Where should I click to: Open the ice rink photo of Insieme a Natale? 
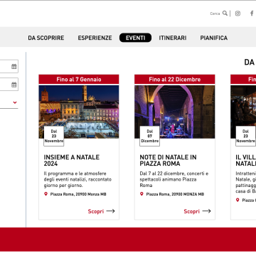point(79,112)
